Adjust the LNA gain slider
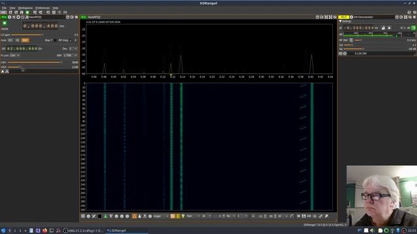 point(35,62)
